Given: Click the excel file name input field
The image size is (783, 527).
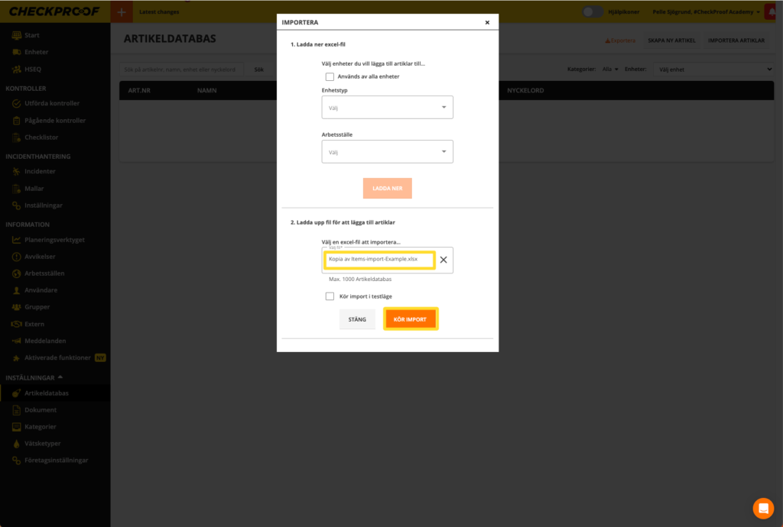Looking at the screenshot, I should (379, 260).
